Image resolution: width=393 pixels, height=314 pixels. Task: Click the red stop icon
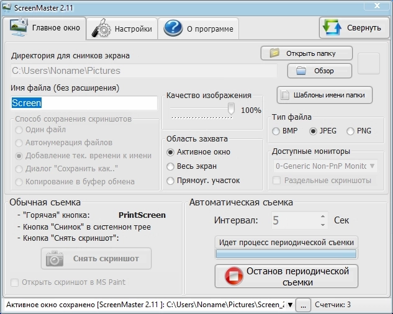click(234, 276)
